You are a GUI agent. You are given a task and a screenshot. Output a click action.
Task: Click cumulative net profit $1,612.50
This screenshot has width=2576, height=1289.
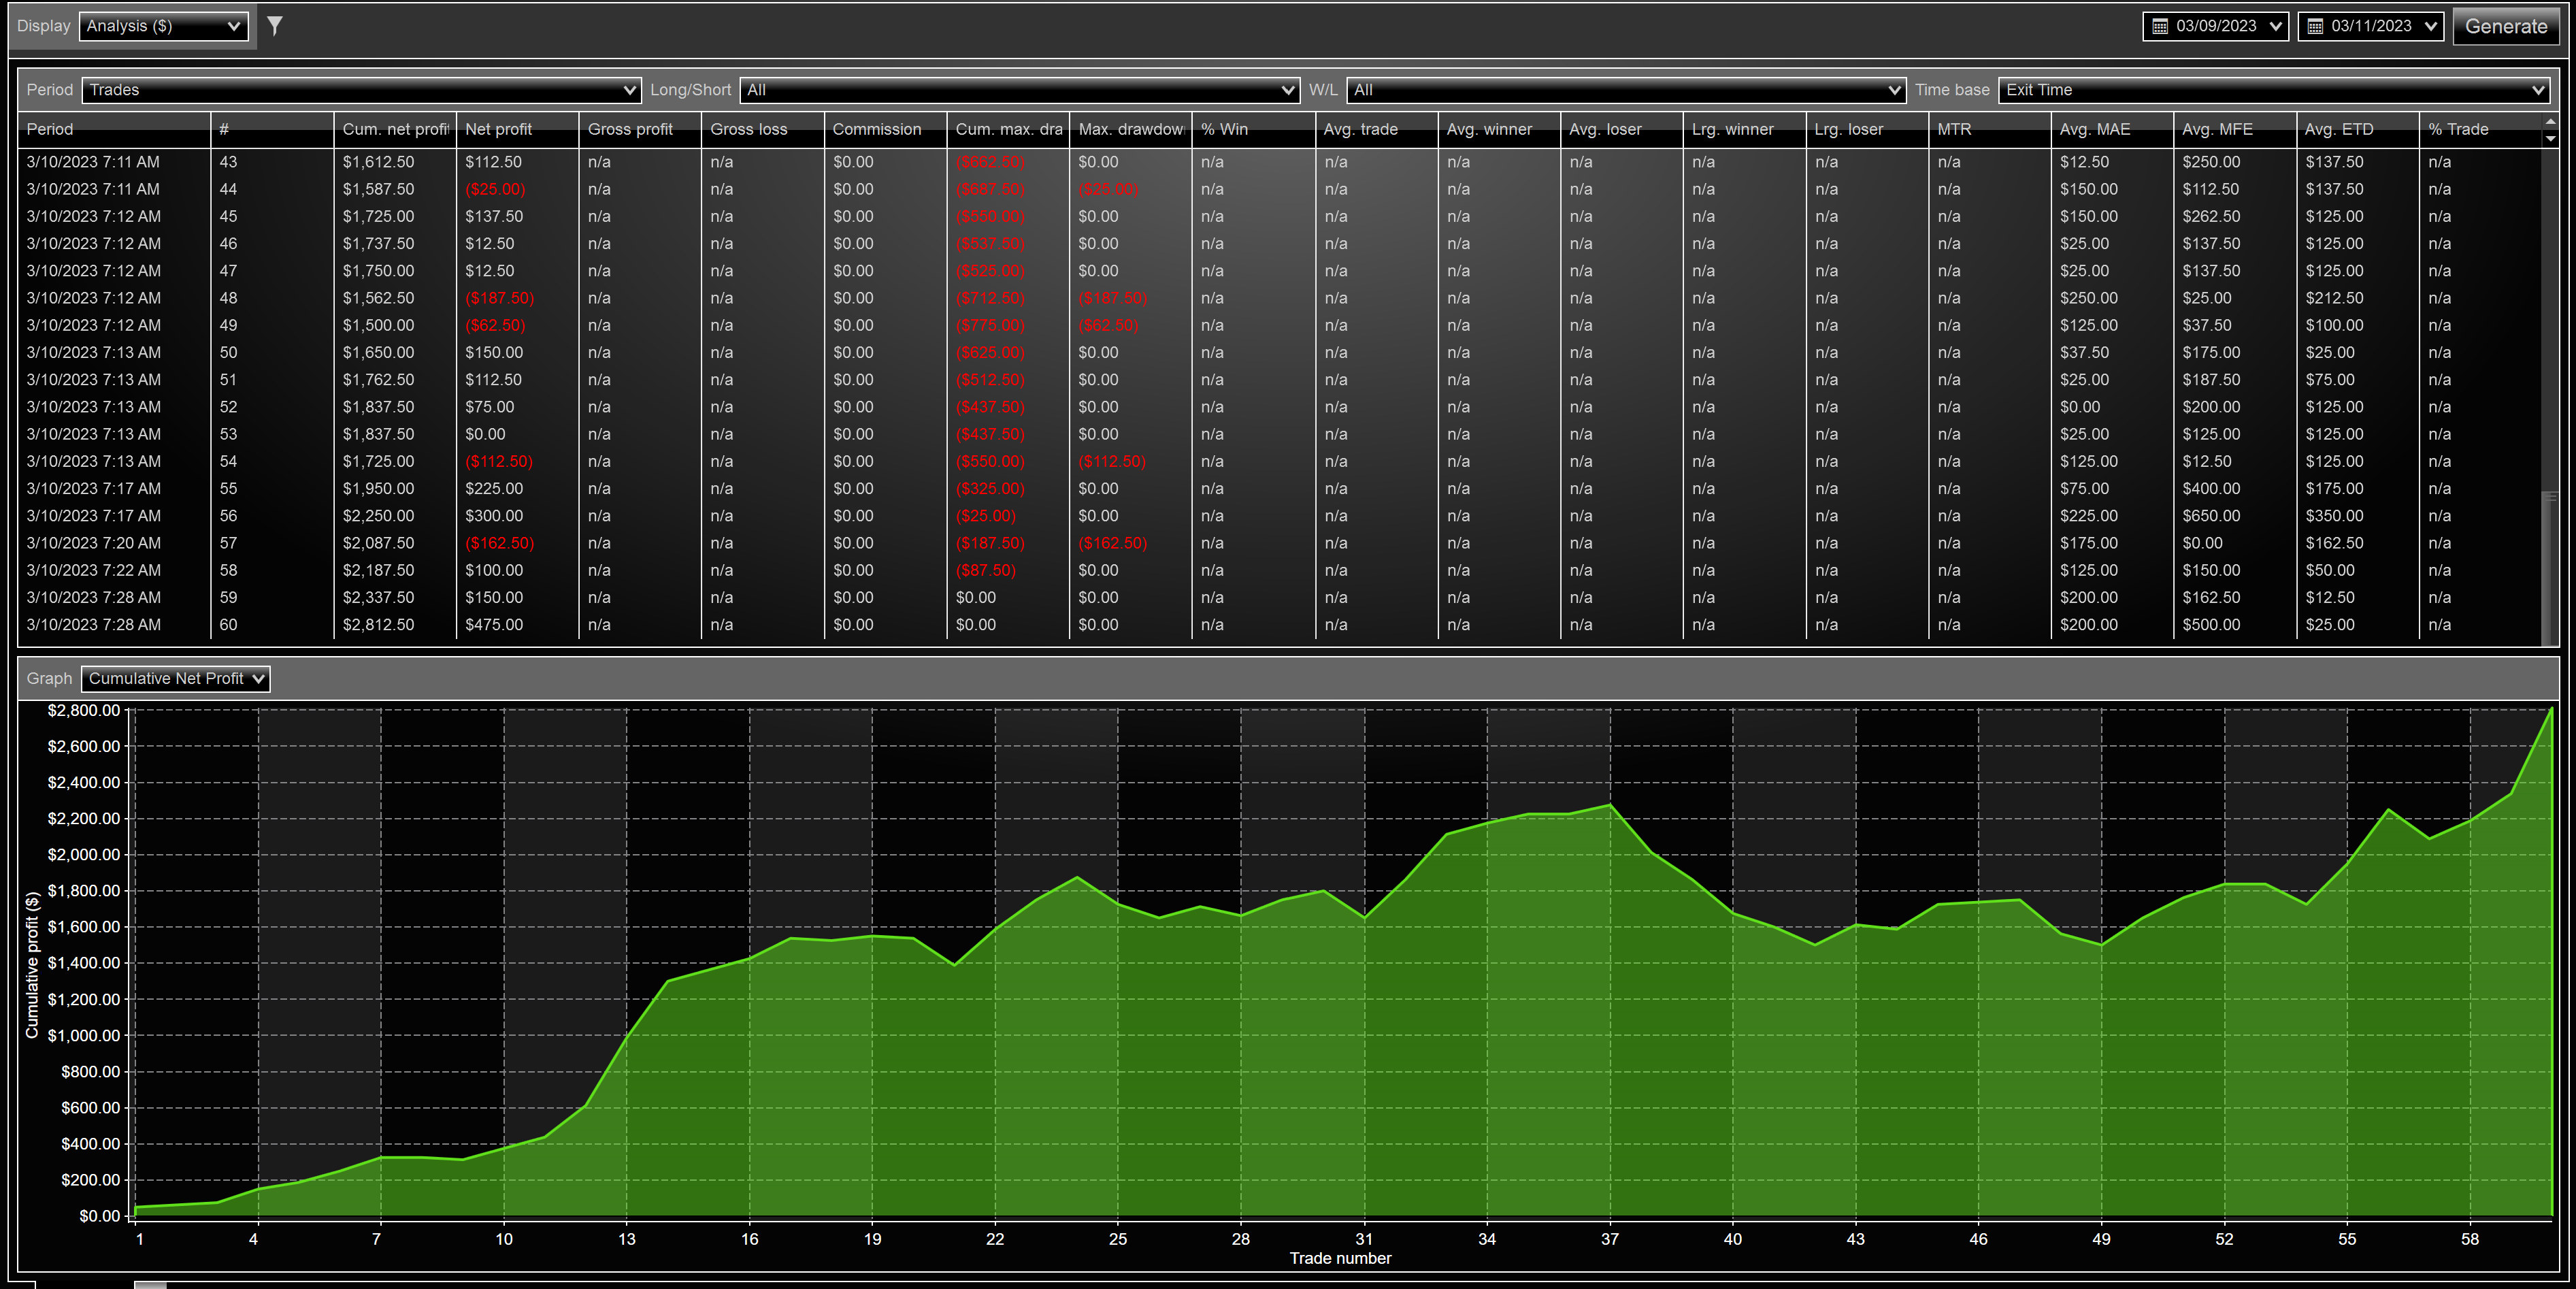click(x=395, y=162)
